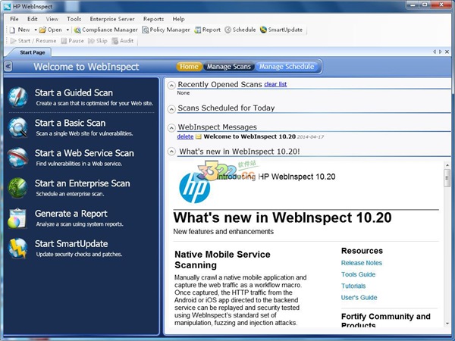This screenshot has height=341, width=455.
Task: Click Start an Enterprise Scan title
Action: (83, 183)
